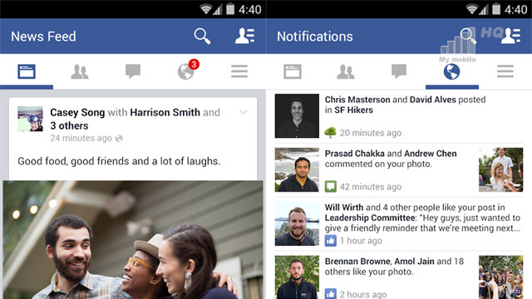
Task: Open Prasad Chakka commented notification
Action: (399, 169)
